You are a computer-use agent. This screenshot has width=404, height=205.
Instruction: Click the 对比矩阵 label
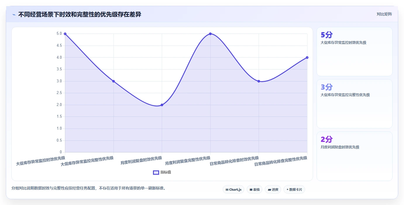tap(384, 14)
